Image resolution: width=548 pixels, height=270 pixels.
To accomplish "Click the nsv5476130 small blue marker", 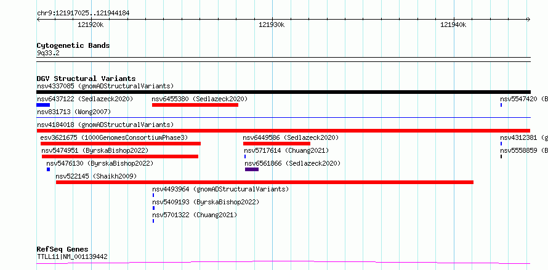I will [48, 169].
